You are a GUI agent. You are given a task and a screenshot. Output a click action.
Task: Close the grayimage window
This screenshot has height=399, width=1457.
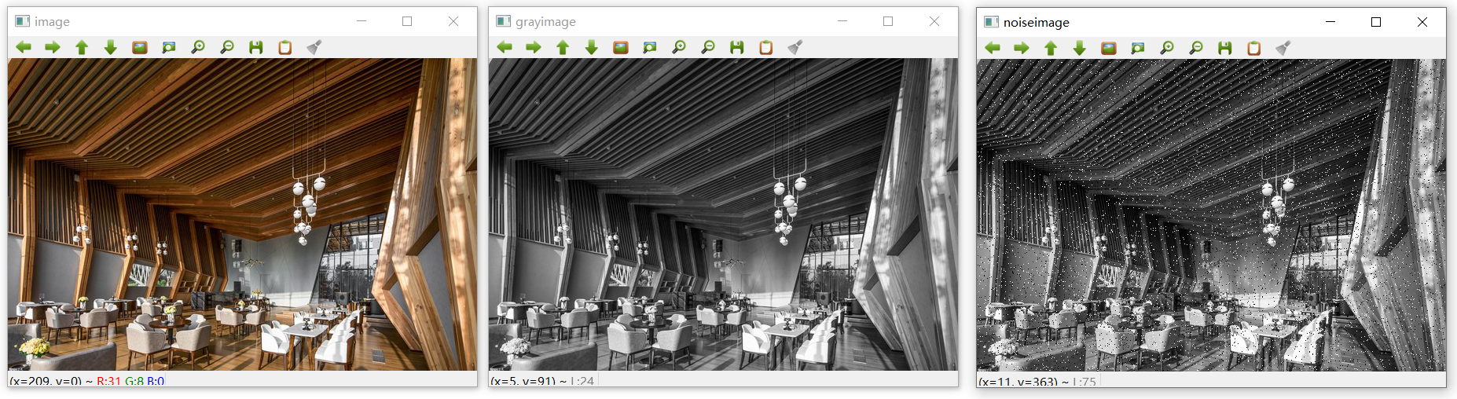click(x=934, y=21)
